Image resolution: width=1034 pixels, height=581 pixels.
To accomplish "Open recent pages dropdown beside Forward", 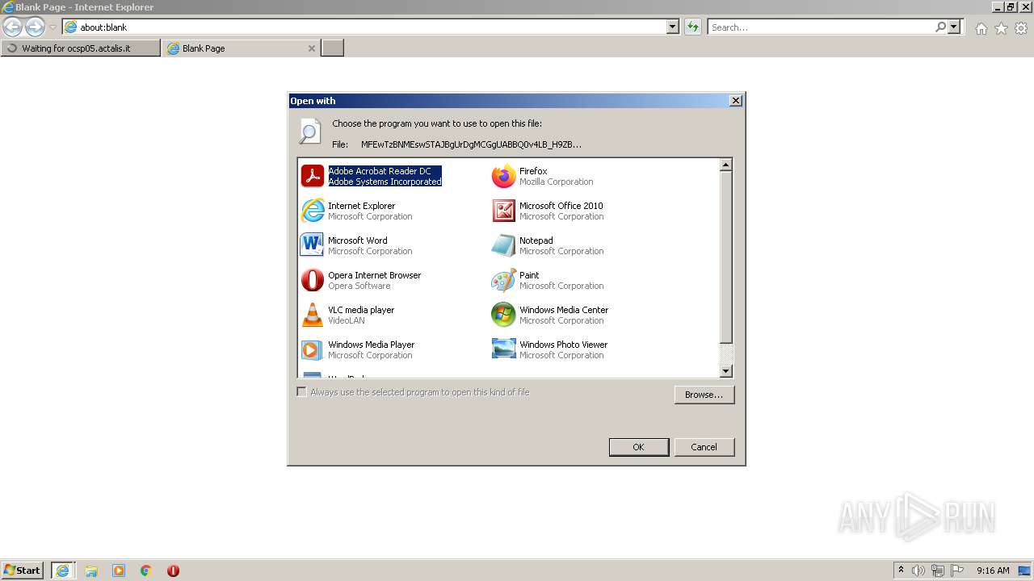I will [53, 27].
